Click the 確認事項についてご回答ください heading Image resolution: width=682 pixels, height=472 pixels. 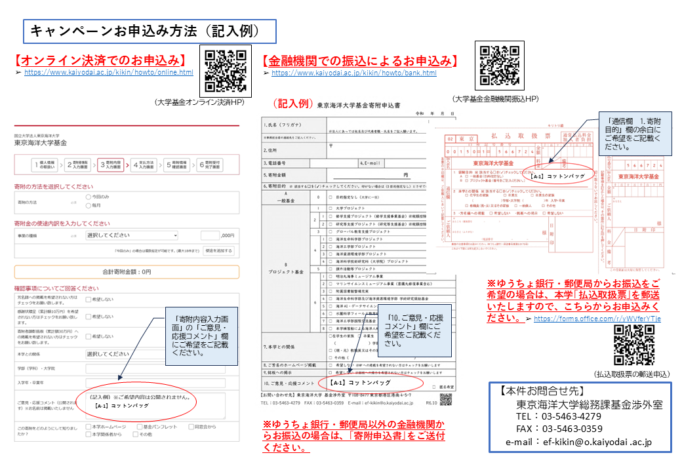(56, 288)
